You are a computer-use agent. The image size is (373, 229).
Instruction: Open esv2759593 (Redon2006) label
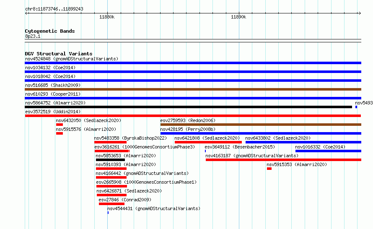[188, 120]
